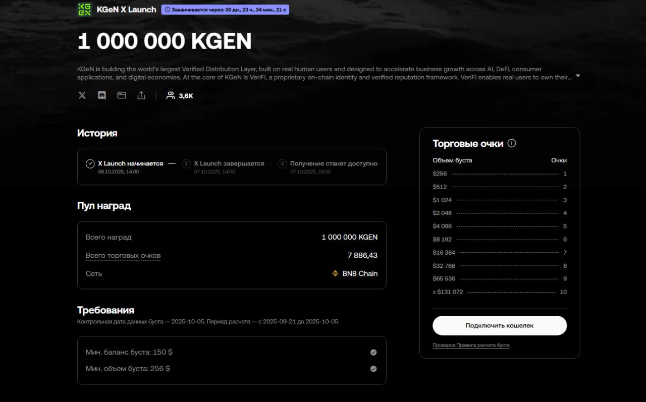Click the checkmark for Мин. баланс буста
646x402 pixels.
[373, 353]
